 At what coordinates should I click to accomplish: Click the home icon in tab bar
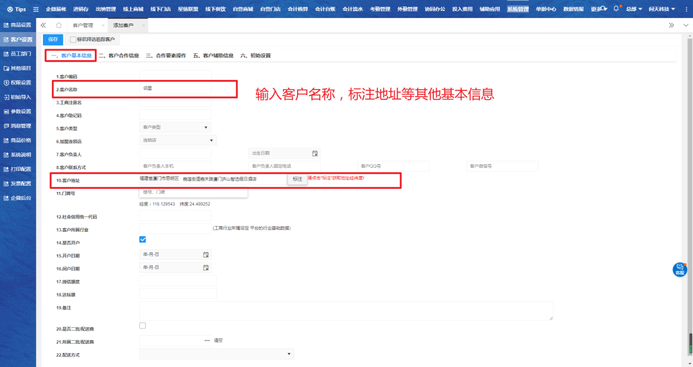[x=59, y=25]
